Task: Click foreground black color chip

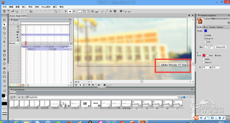Action: 3,96
